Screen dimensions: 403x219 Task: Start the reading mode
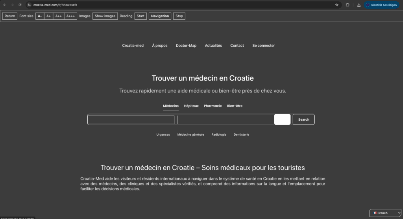click(140, 16)
